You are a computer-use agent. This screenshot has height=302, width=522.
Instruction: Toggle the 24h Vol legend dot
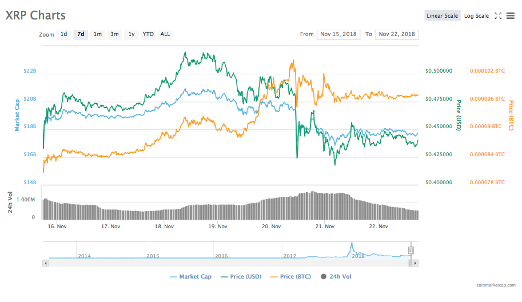324,276
